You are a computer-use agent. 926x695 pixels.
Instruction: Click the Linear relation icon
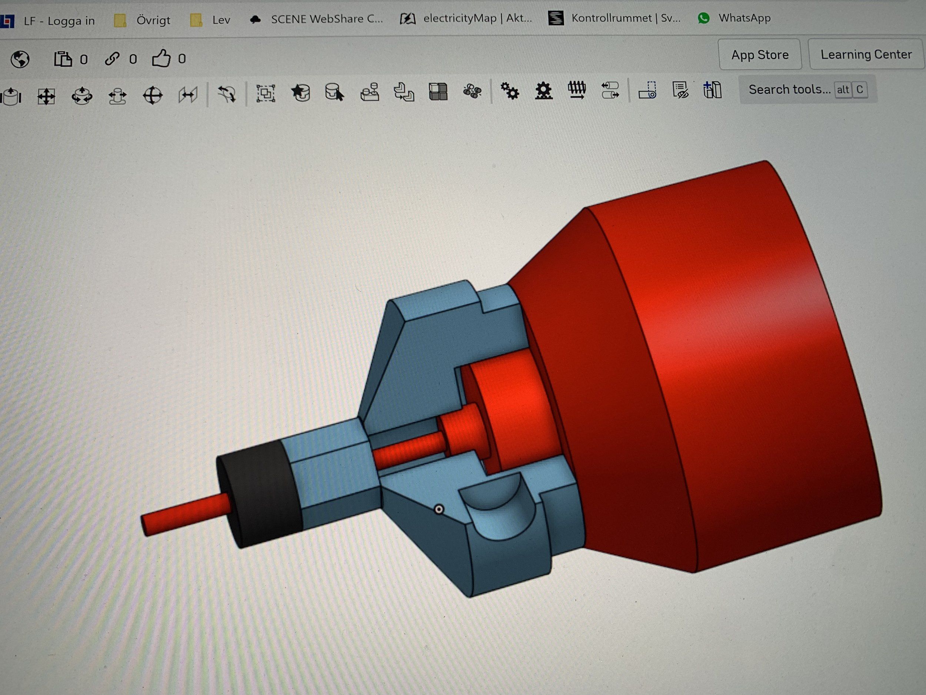610,90
